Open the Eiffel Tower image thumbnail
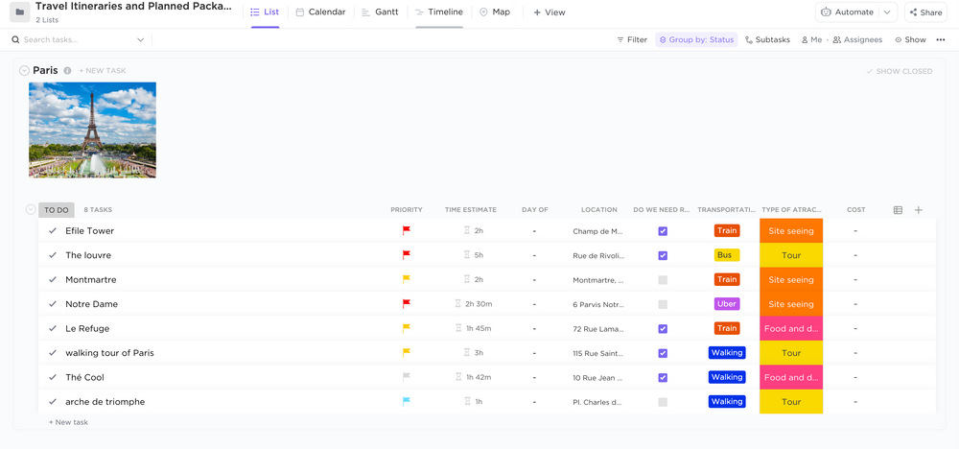 [x=92, y=130]
